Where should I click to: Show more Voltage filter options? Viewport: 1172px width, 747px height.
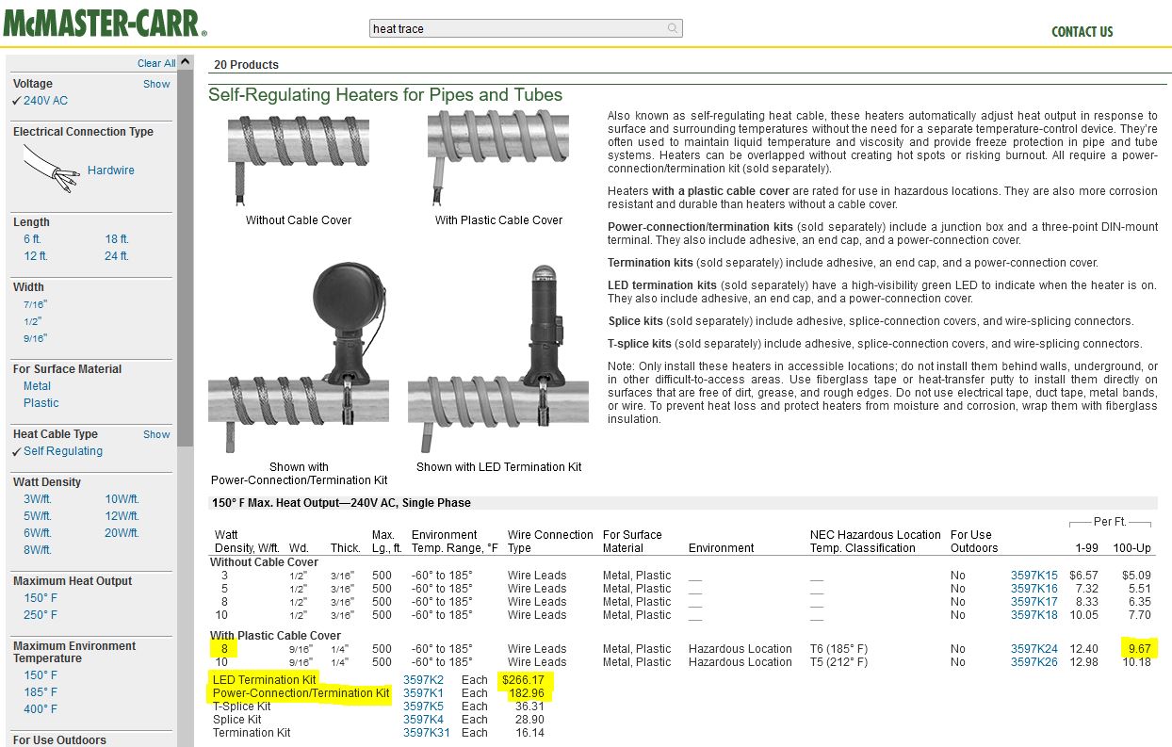(156, 84)
